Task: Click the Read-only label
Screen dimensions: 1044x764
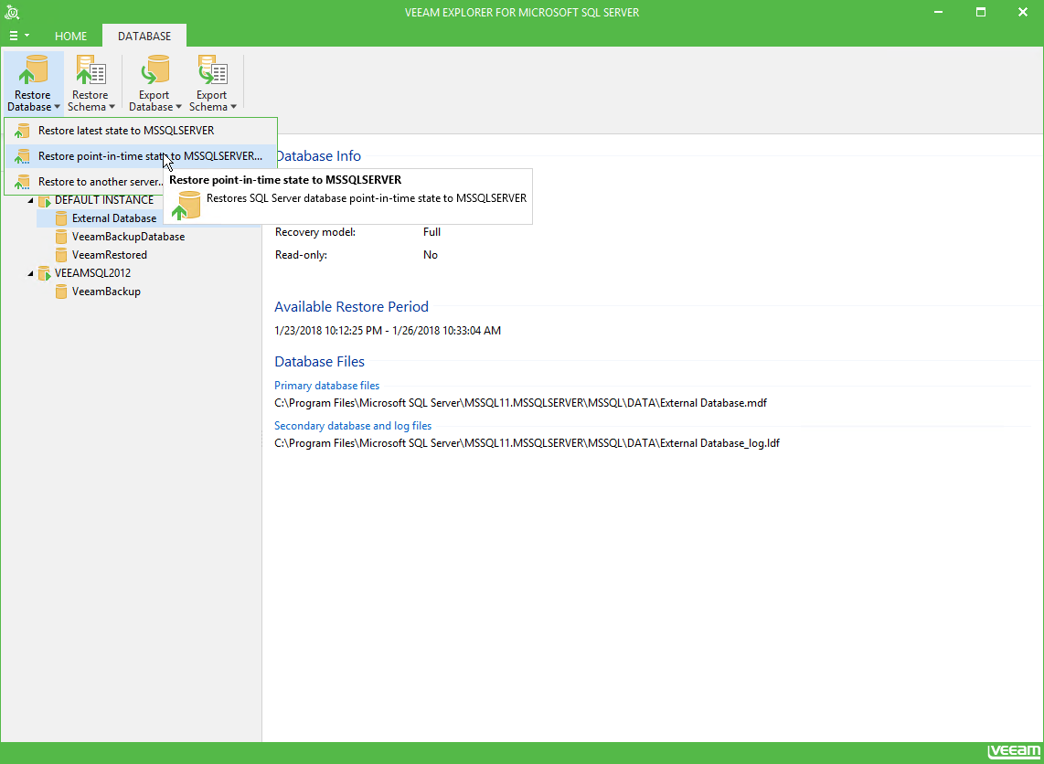Action: tap(301, 255)
